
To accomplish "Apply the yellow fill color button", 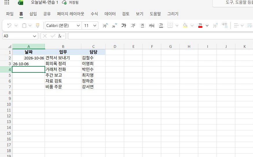I will 185,25.
